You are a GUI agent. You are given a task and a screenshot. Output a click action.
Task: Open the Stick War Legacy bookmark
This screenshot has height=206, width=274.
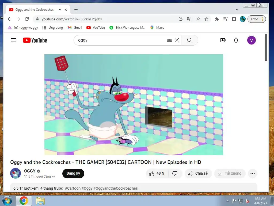pyautogui.click(x=127, y=28)
